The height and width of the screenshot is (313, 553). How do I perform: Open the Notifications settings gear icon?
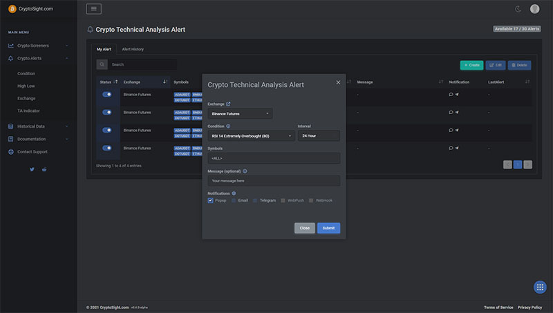coord(234,193)
